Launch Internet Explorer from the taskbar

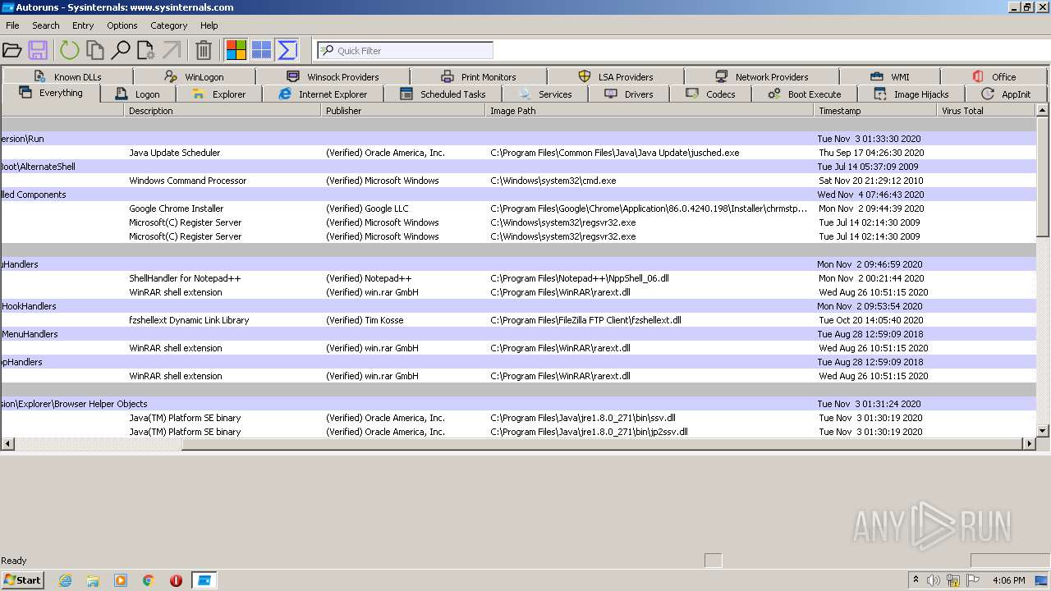coord(66,580)
